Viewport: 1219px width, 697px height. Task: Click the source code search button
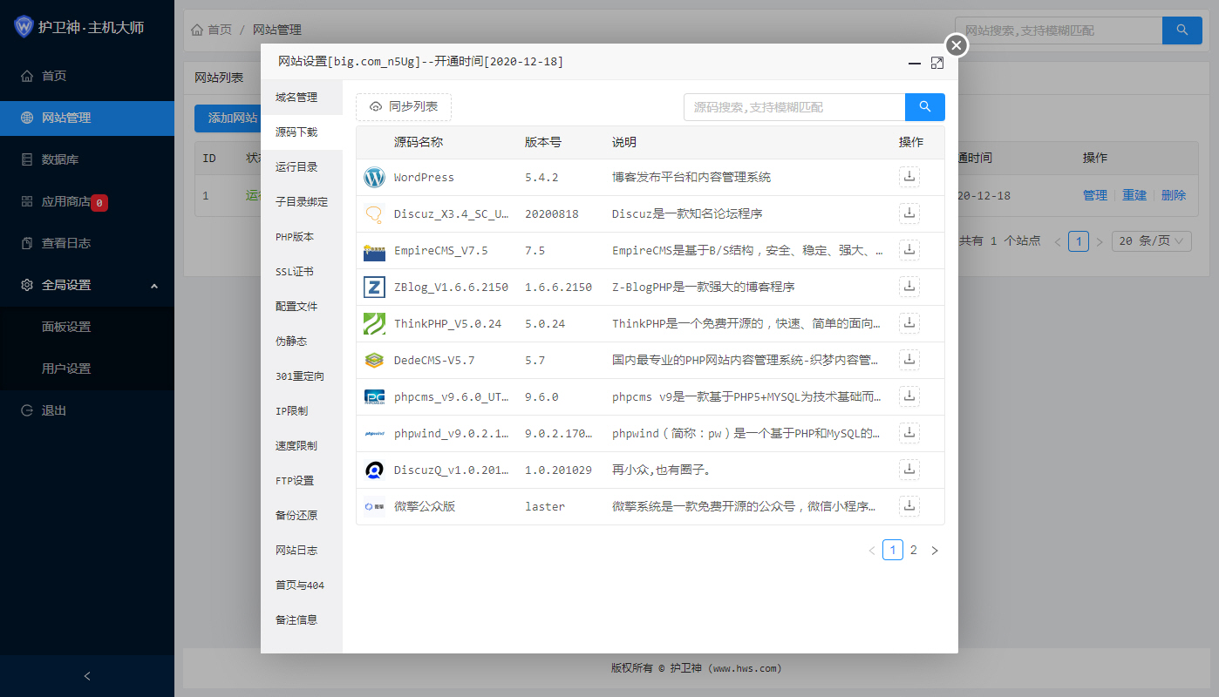pos(925,107)
